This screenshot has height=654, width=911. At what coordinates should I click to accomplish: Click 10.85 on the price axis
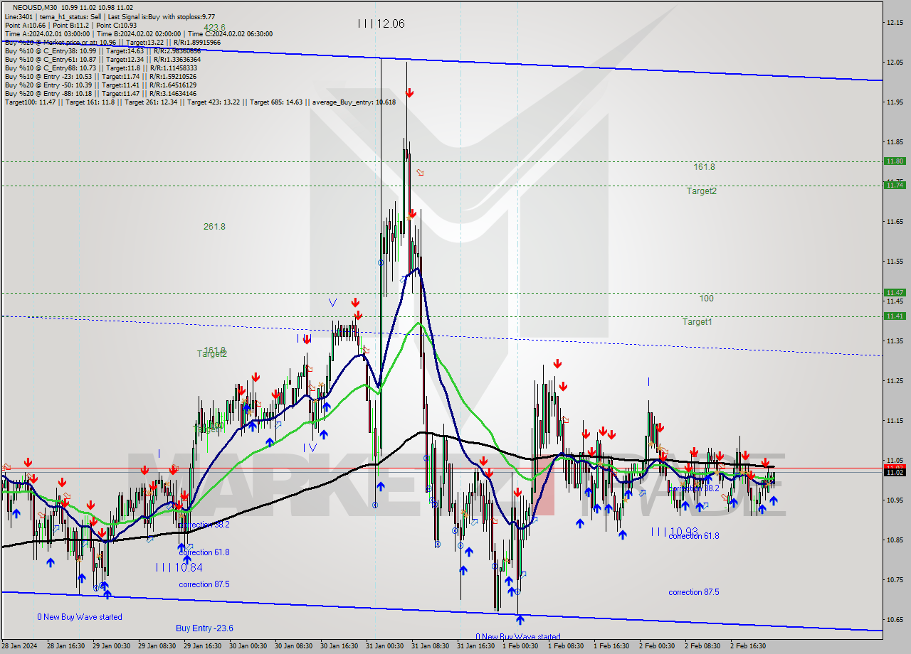pos(895,540)
